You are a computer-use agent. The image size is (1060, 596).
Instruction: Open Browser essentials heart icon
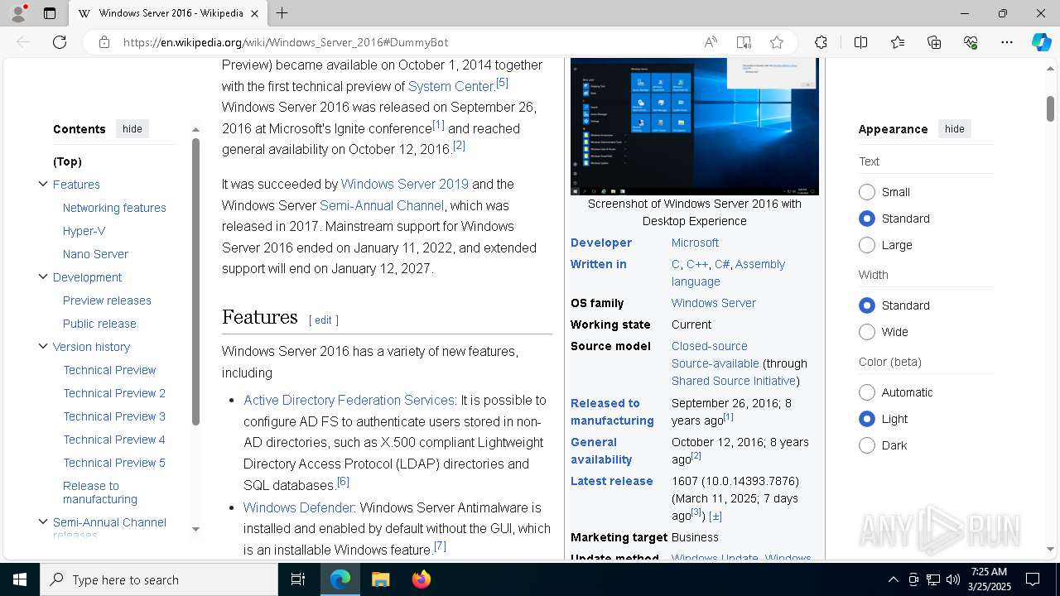click(971, 42)
